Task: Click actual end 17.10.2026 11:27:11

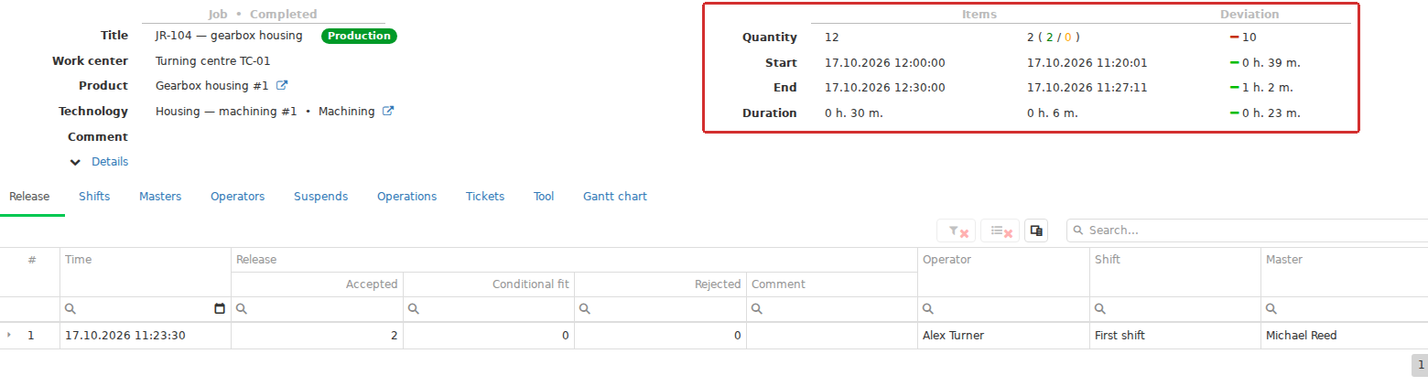Action: [1087, 88]
